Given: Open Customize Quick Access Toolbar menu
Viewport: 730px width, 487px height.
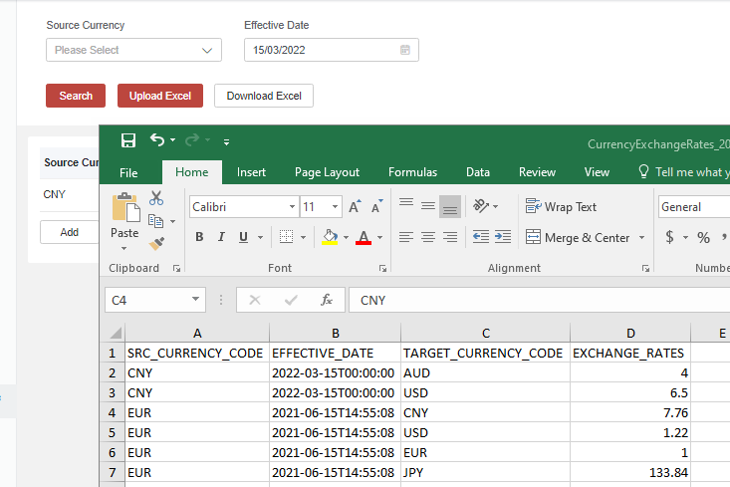Looking at the screenshot, I should point(226,142).
